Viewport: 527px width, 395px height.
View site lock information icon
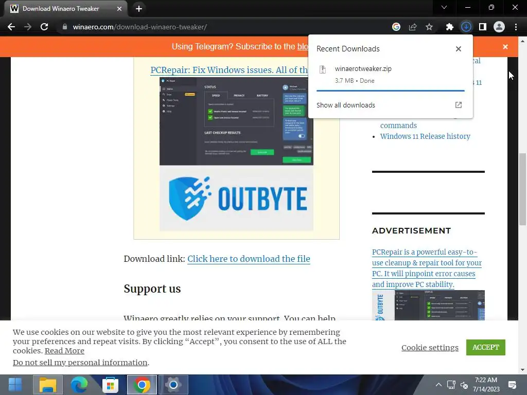click(65, 27)
